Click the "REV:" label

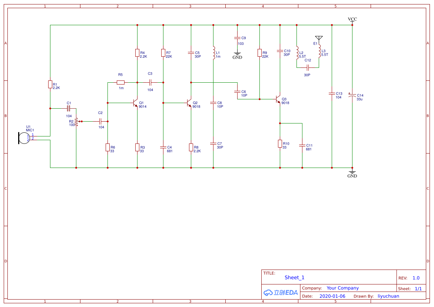click(403, 278)
